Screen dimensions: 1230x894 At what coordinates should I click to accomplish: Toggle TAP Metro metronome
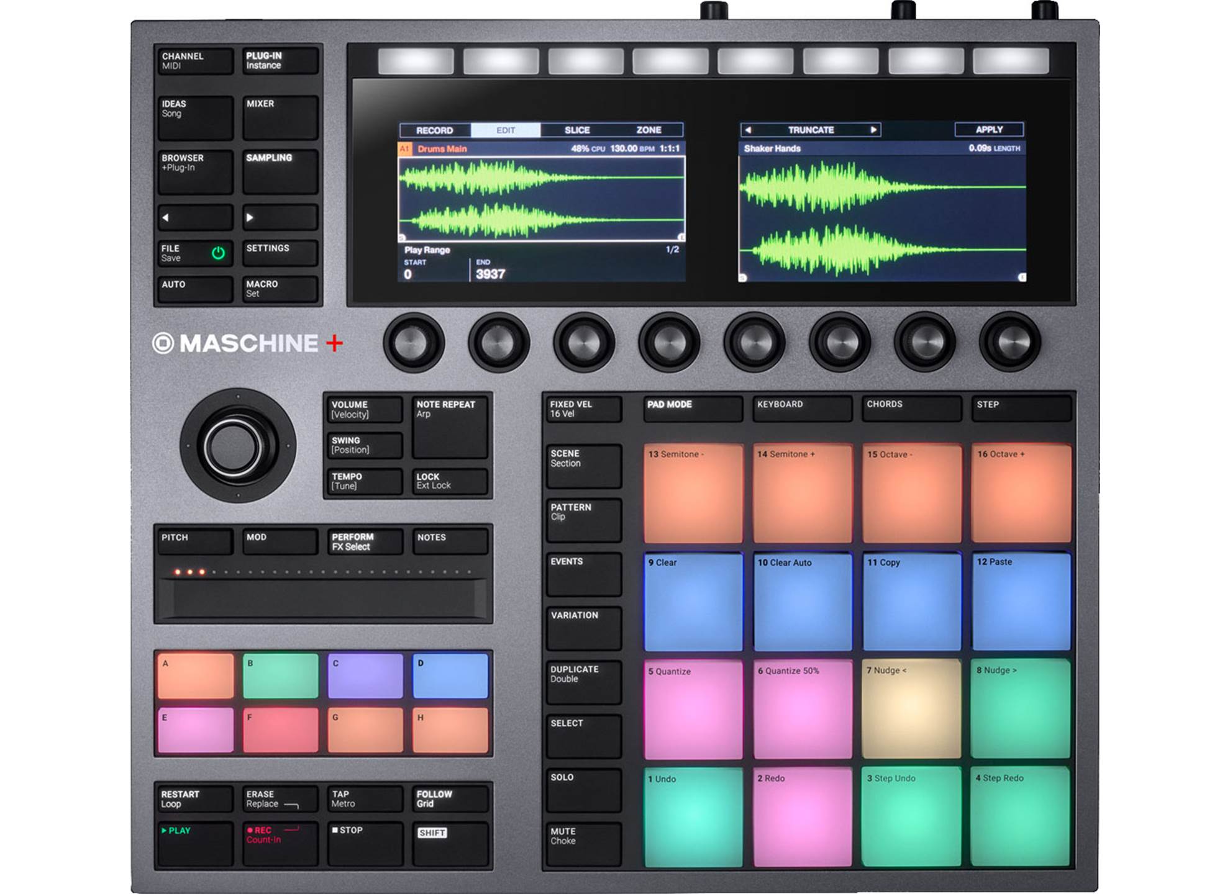pyautogui.click(x=365, y=799)
